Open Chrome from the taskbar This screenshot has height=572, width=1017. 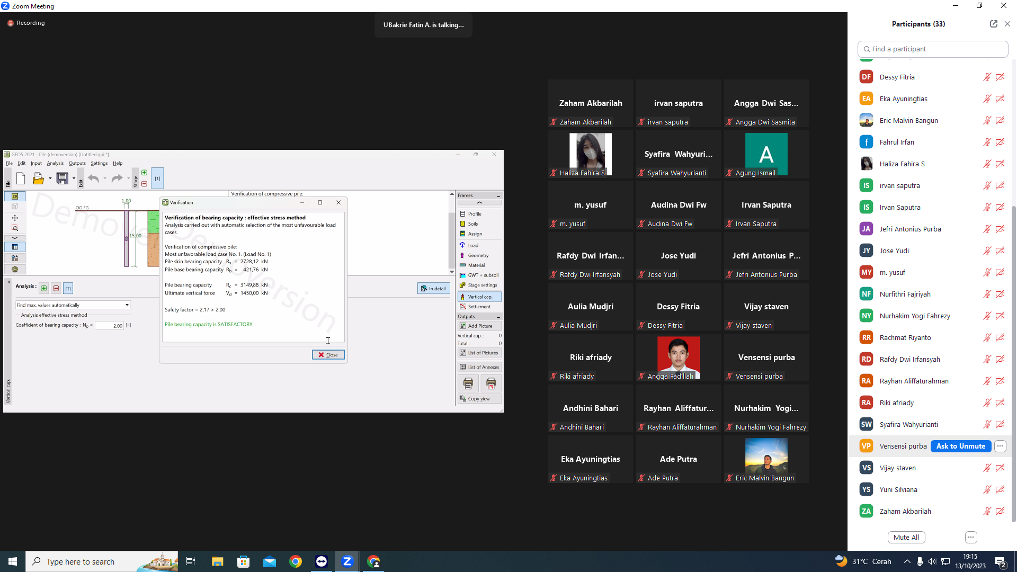(x=296, y=561)
